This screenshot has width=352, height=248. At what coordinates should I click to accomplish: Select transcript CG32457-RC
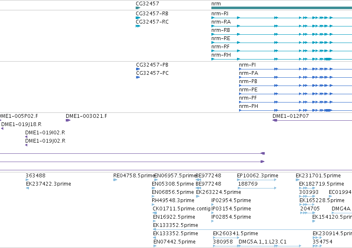152,22
